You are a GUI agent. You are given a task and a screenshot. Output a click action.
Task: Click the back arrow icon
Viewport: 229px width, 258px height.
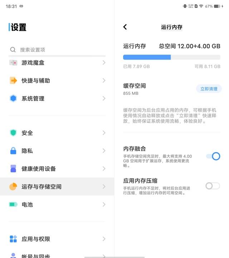click(125, 27)
